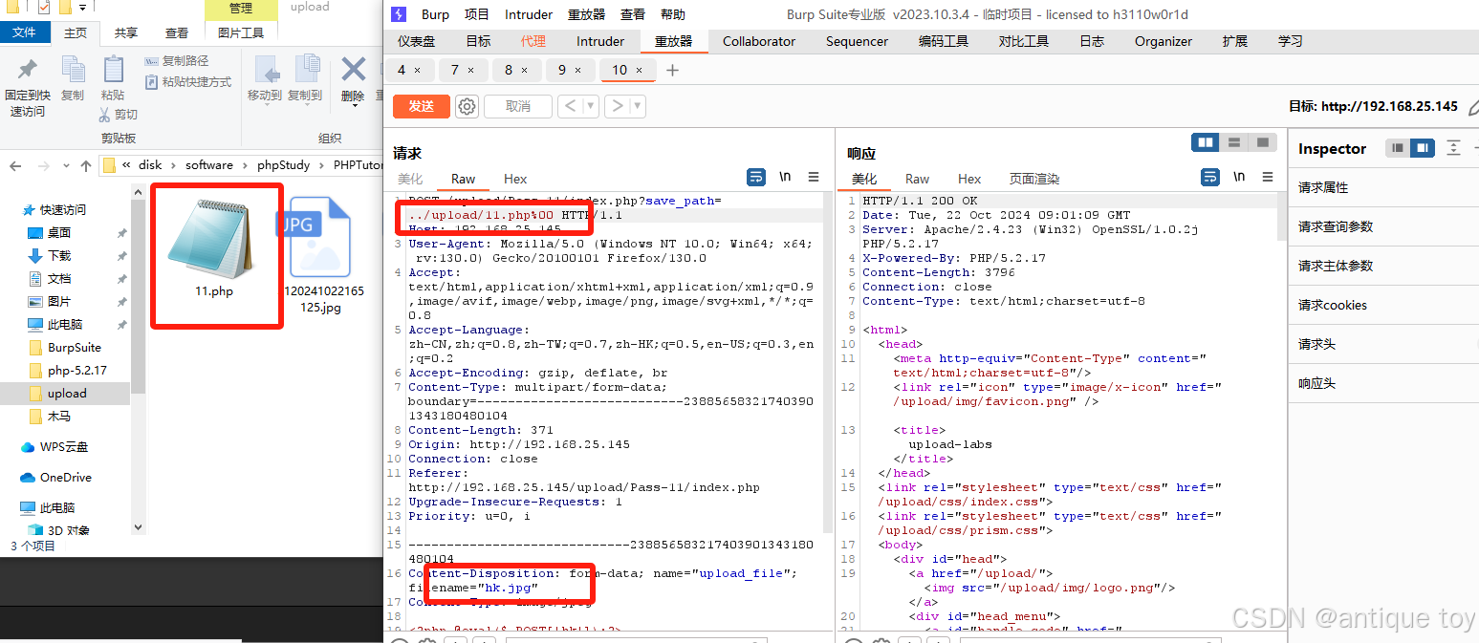Click Explorer 粘贴快捷方式 button
Image resolution: width=1479 pixels, height=643 pixels.
pyautogui.click(x=188, y=82)
